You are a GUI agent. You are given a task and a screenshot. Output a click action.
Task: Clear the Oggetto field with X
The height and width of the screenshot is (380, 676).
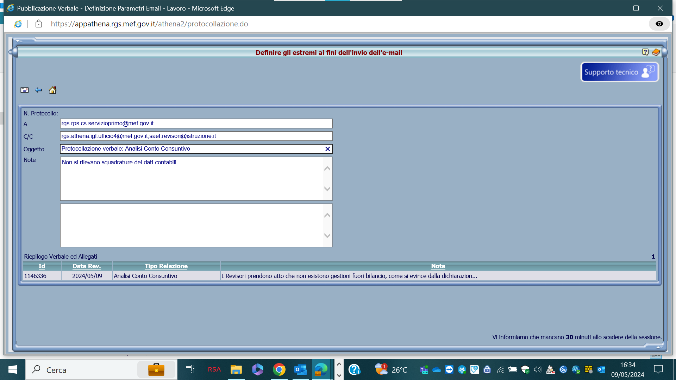pyautogui.click(x=327, y=149)
